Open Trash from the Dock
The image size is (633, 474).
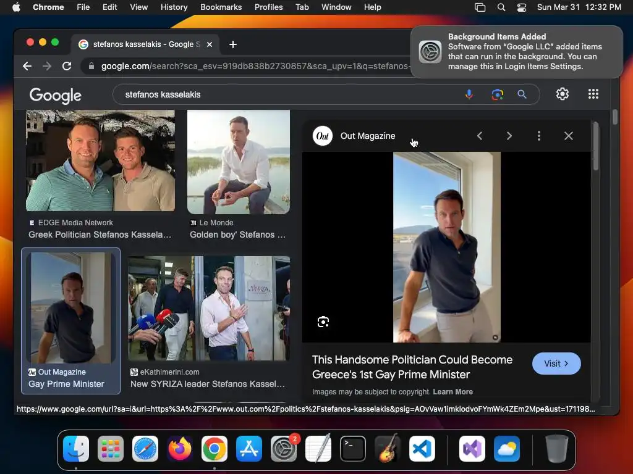point(557,449)
